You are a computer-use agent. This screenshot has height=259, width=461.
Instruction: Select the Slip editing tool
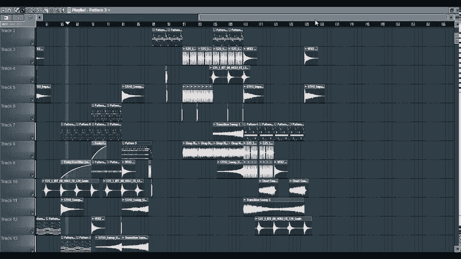tap(40, 10)
